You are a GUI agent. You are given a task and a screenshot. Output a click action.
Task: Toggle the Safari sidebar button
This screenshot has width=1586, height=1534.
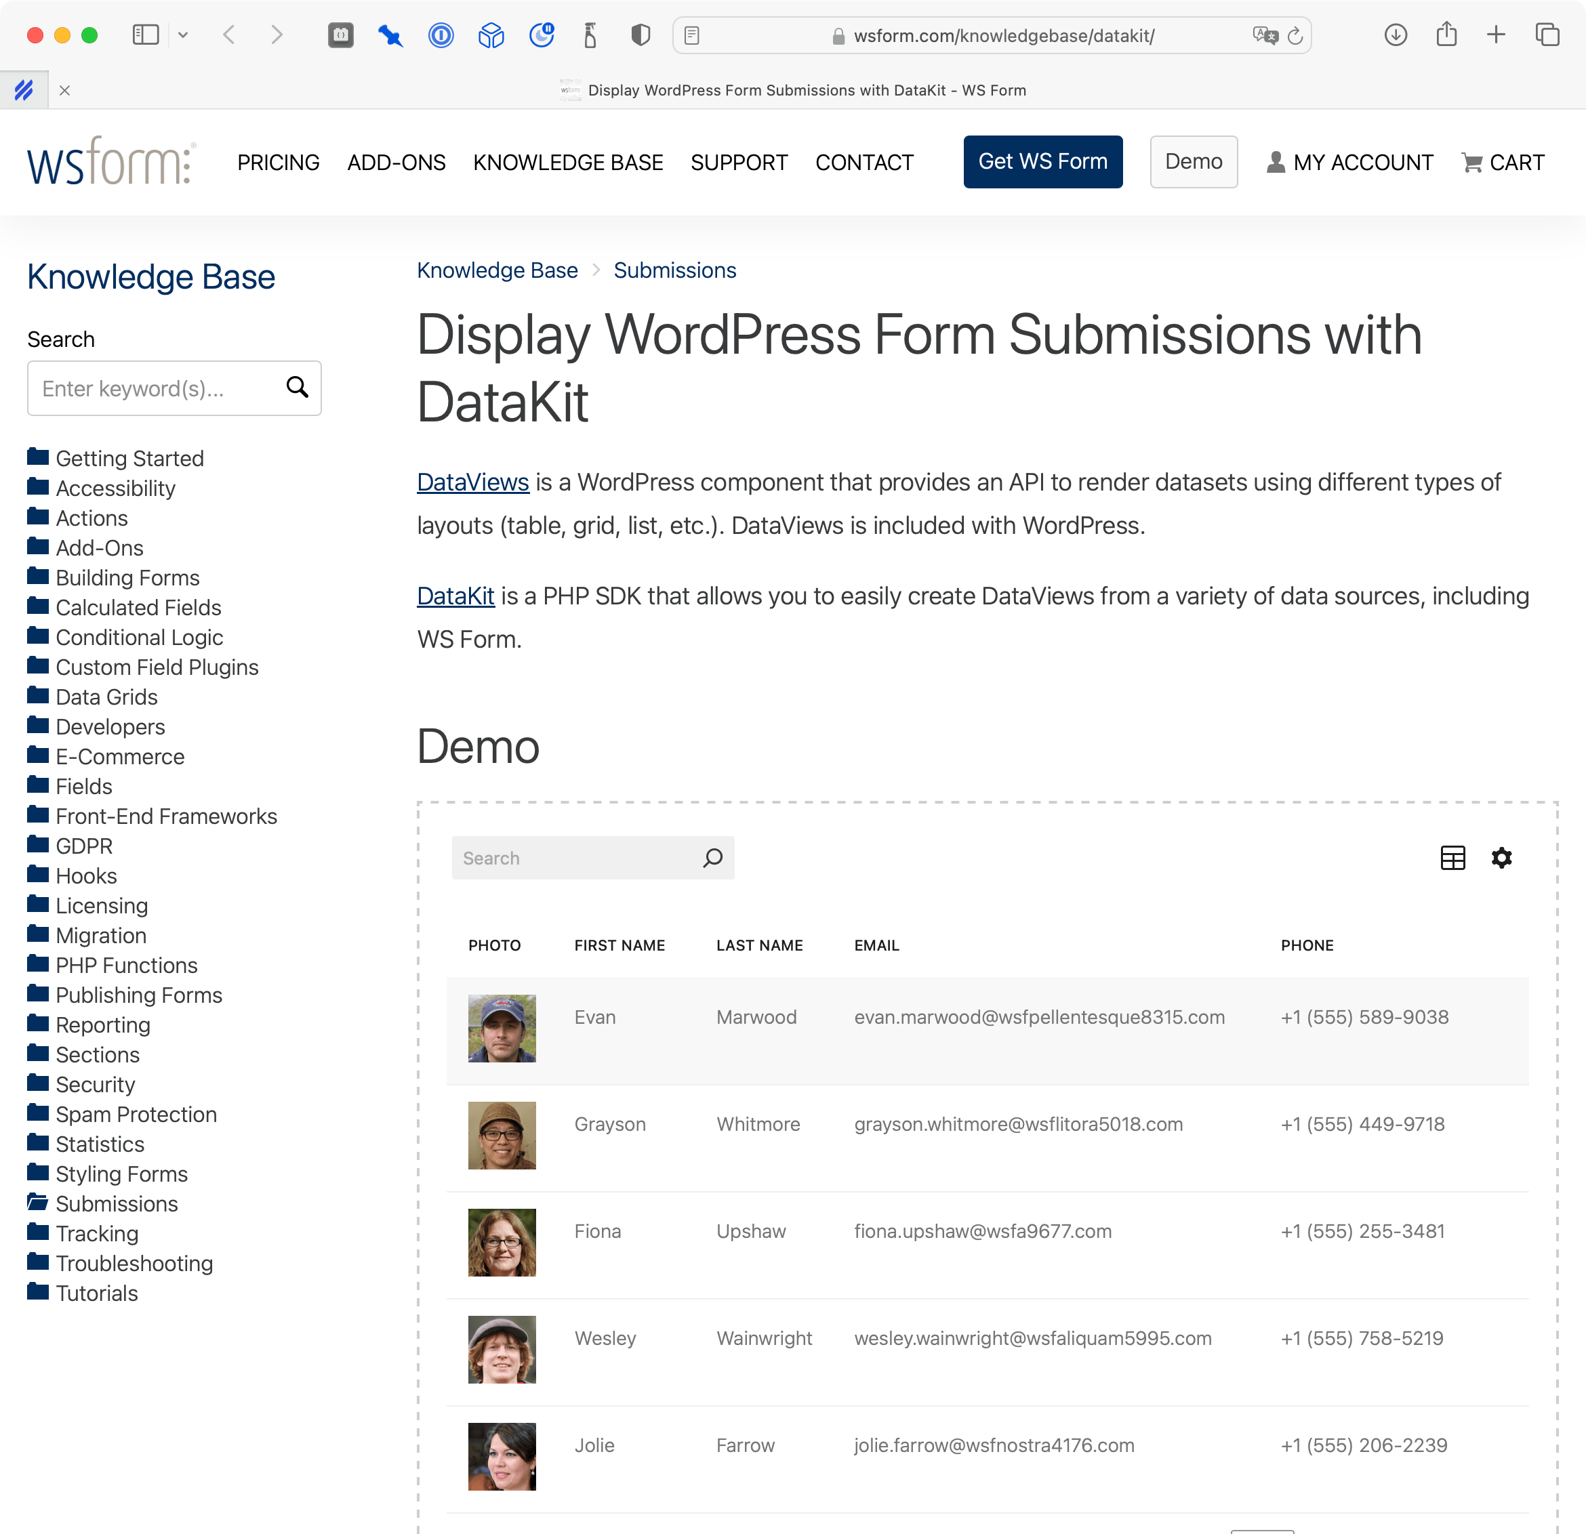[x=146, y=35]
